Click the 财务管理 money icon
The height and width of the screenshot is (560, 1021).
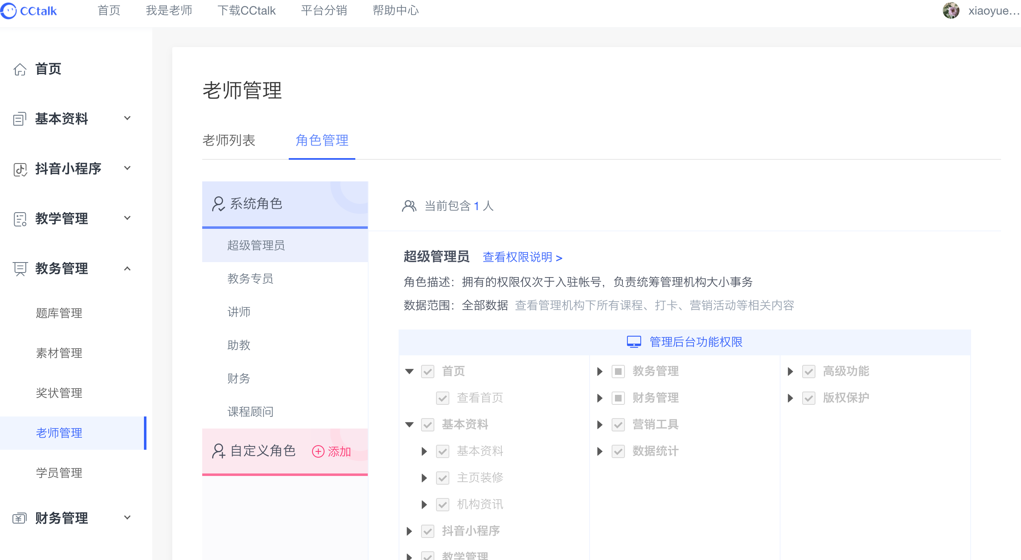(x=20, y=518)
